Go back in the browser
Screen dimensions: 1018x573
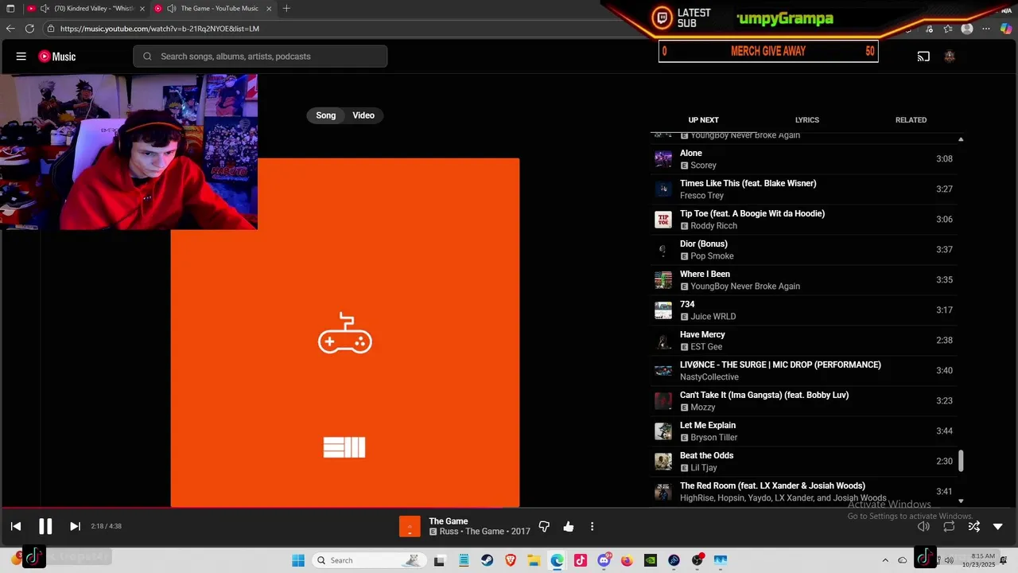click(10, 29)
